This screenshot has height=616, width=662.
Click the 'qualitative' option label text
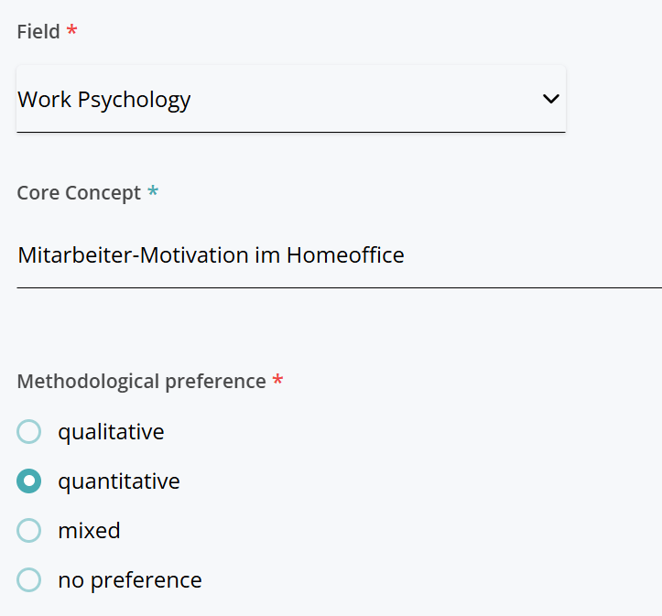click(111, 431)
